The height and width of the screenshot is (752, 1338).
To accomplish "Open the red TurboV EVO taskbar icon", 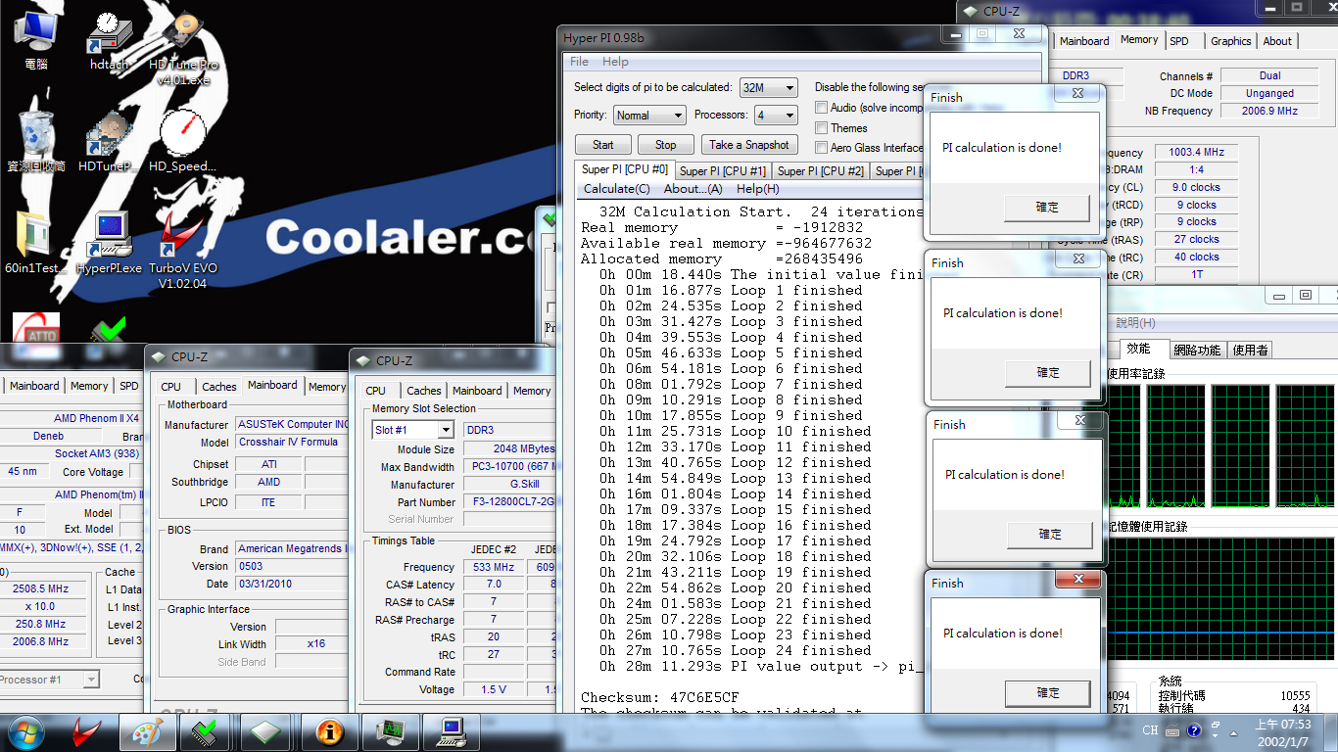I will pyautogui.click(x=86, y=732).
